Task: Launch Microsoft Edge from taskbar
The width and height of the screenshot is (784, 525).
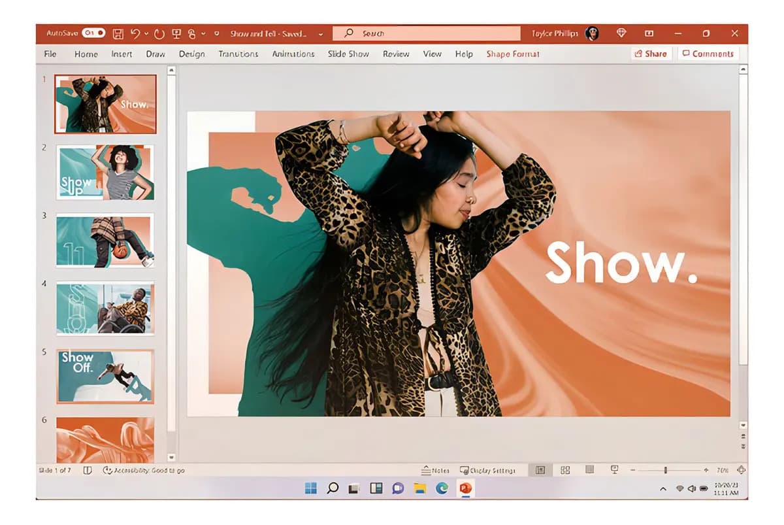Action: (x=442, y=488)
